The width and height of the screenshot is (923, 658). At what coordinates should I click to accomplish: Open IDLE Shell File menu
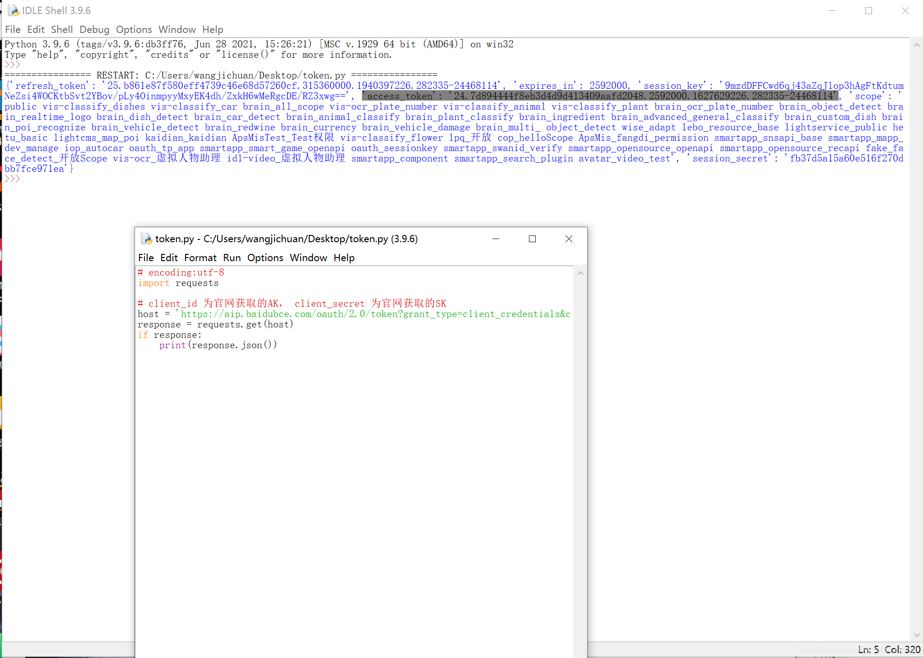13,29
